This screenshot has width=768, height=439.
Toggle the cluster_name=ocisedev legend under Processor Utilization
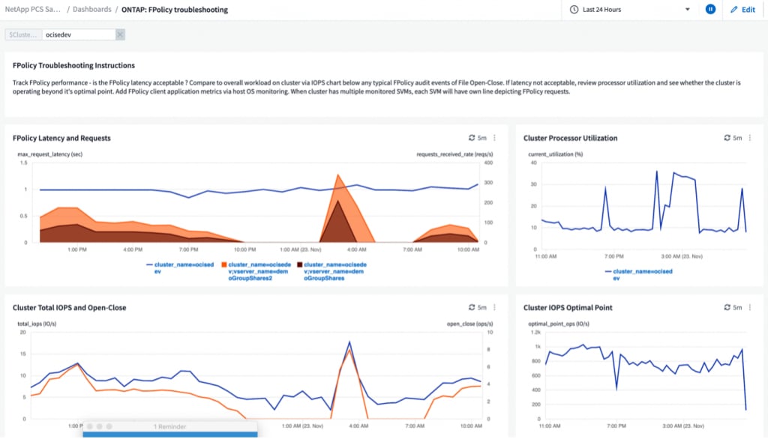pos(639,274)
